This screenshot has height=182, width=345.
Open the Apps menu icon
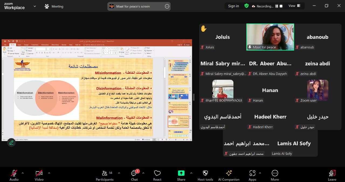coord(252,173)
